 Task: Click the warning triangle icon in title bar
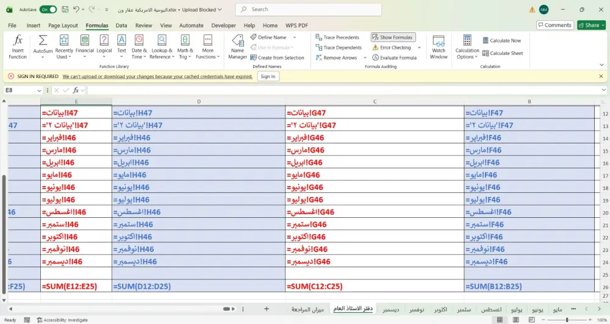coord(532,10)
